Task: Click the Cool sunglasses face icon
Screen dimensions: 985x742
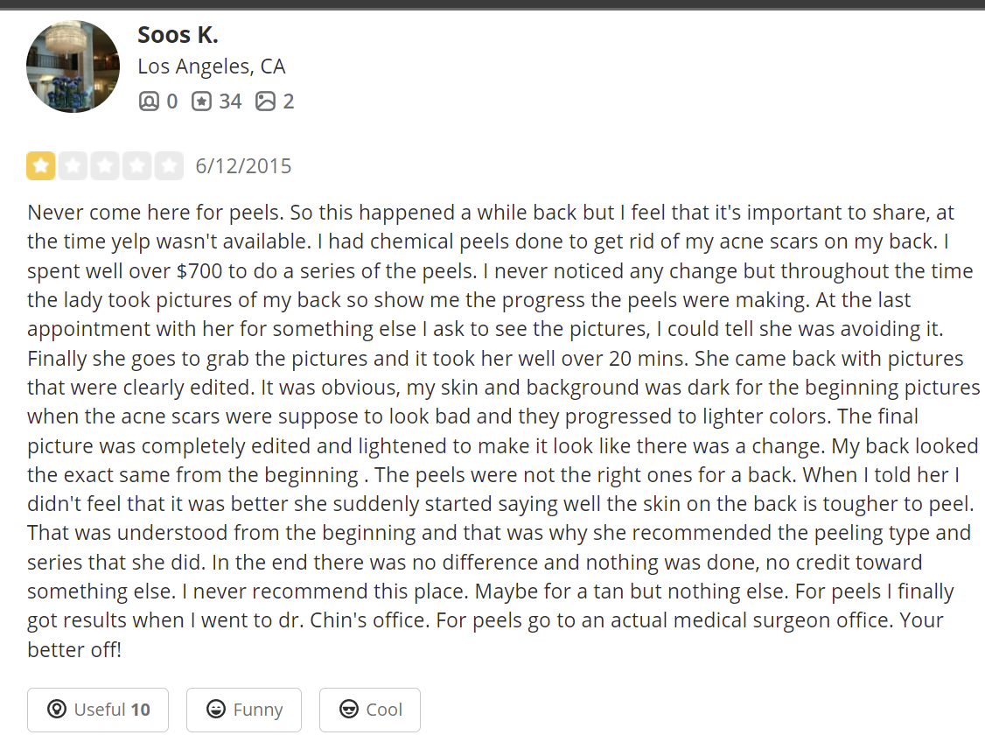Action: (349, 710)
